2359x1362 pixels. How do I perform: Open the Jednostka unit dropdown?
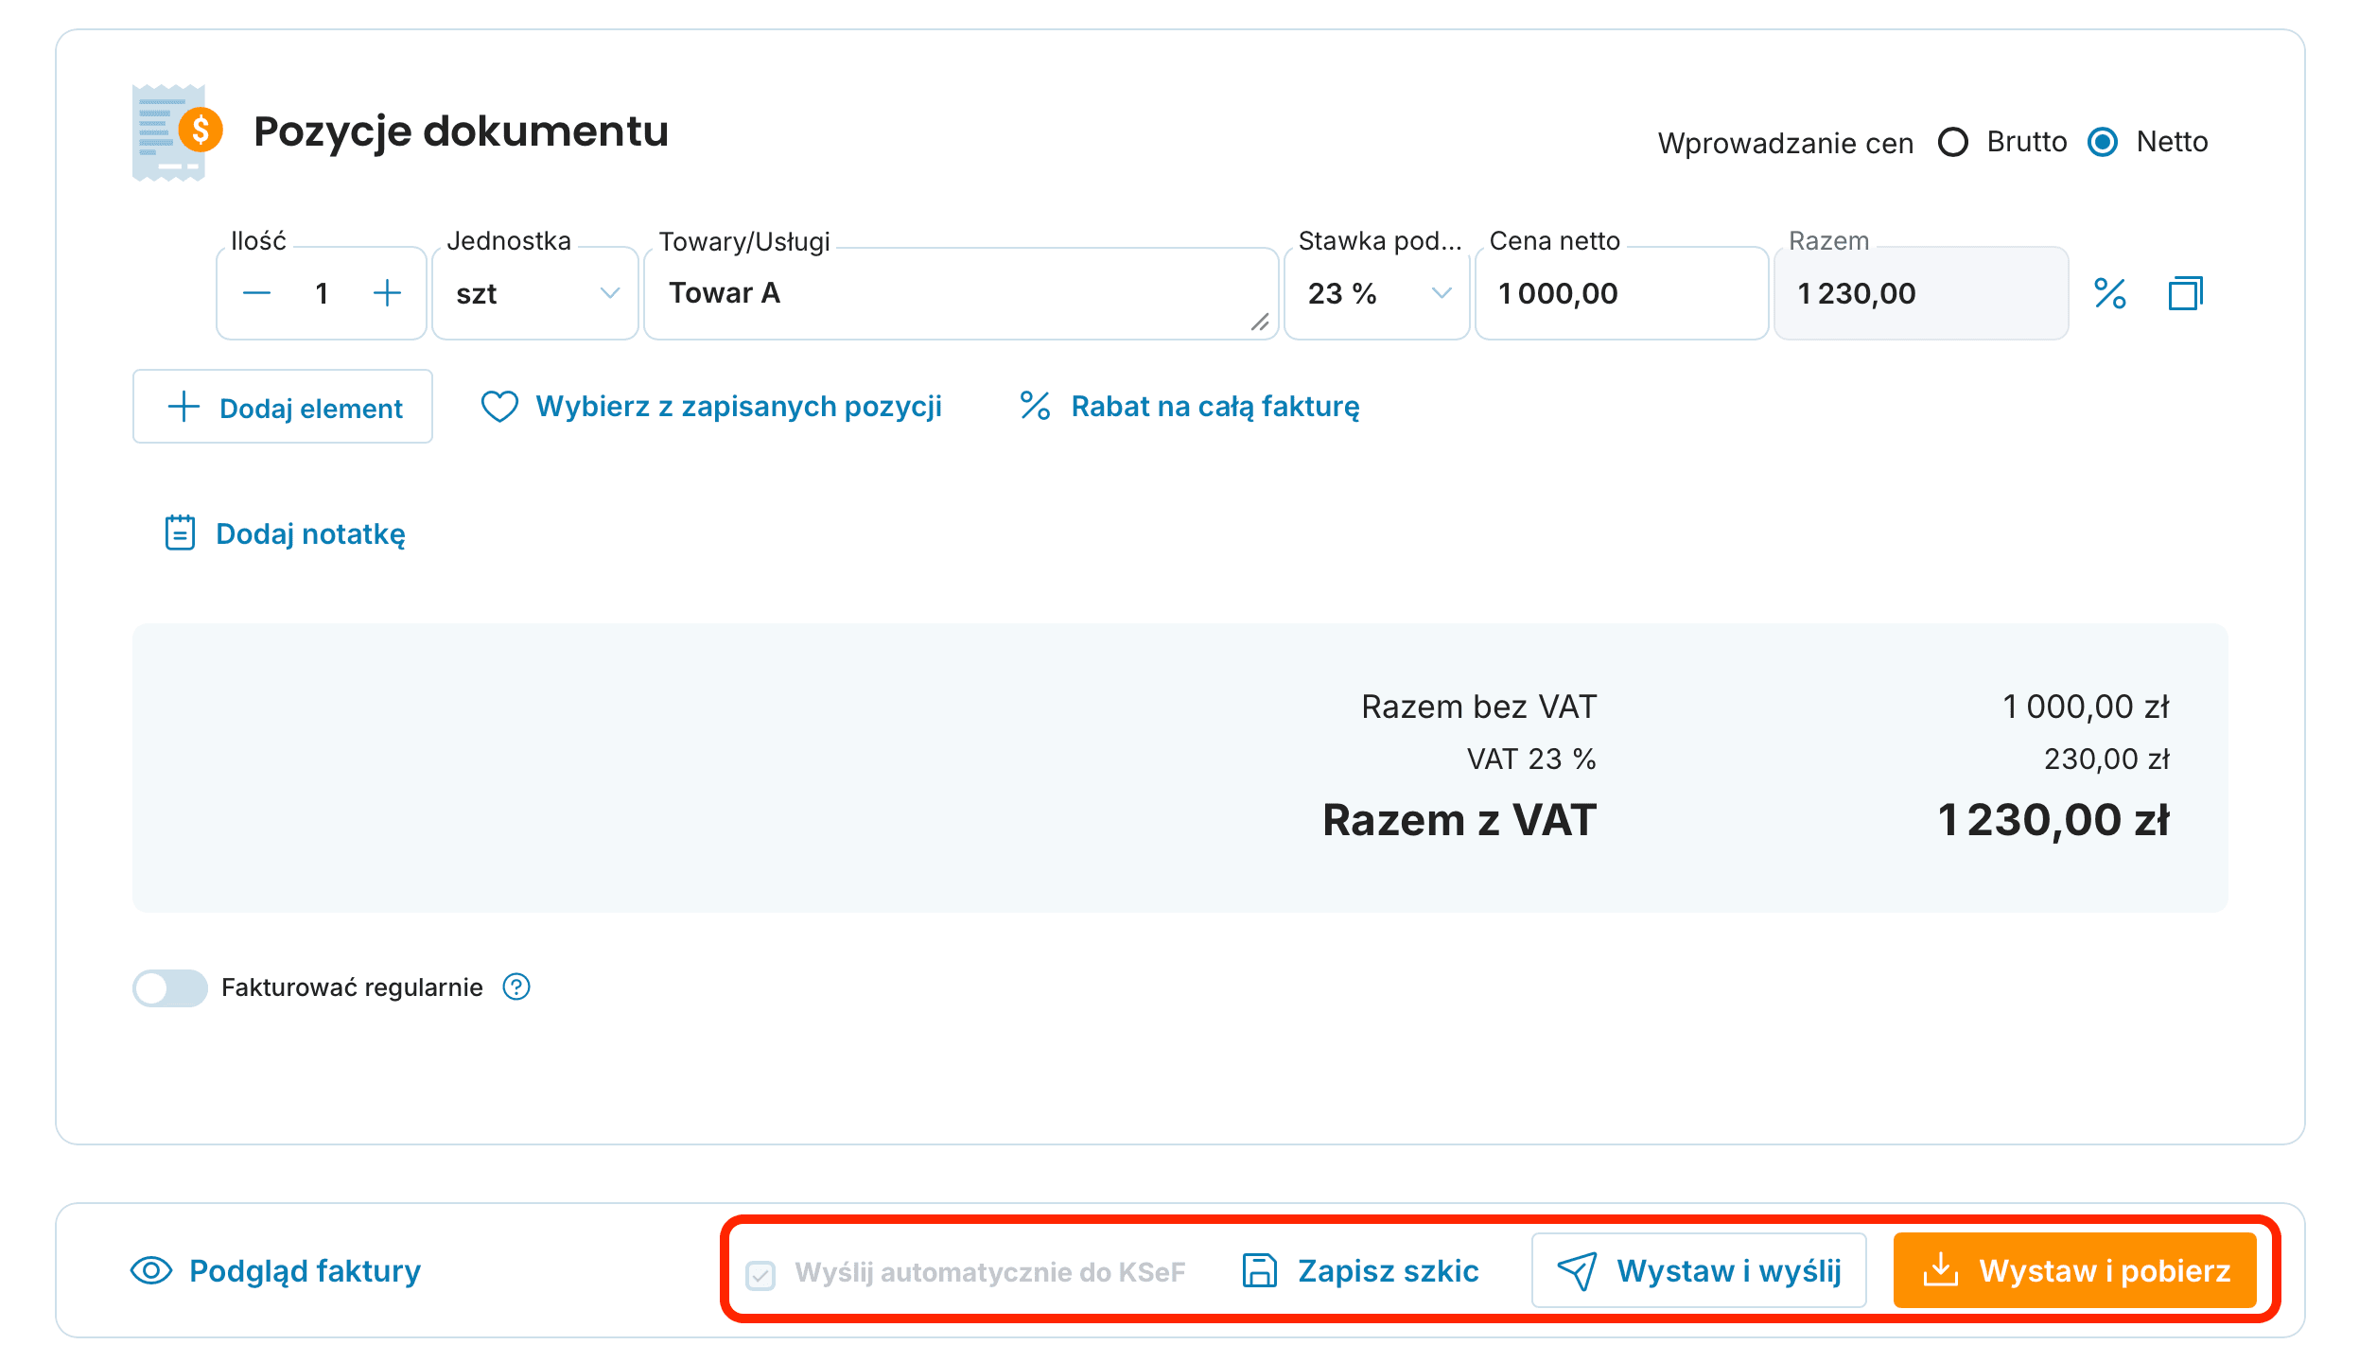(535, 293)
